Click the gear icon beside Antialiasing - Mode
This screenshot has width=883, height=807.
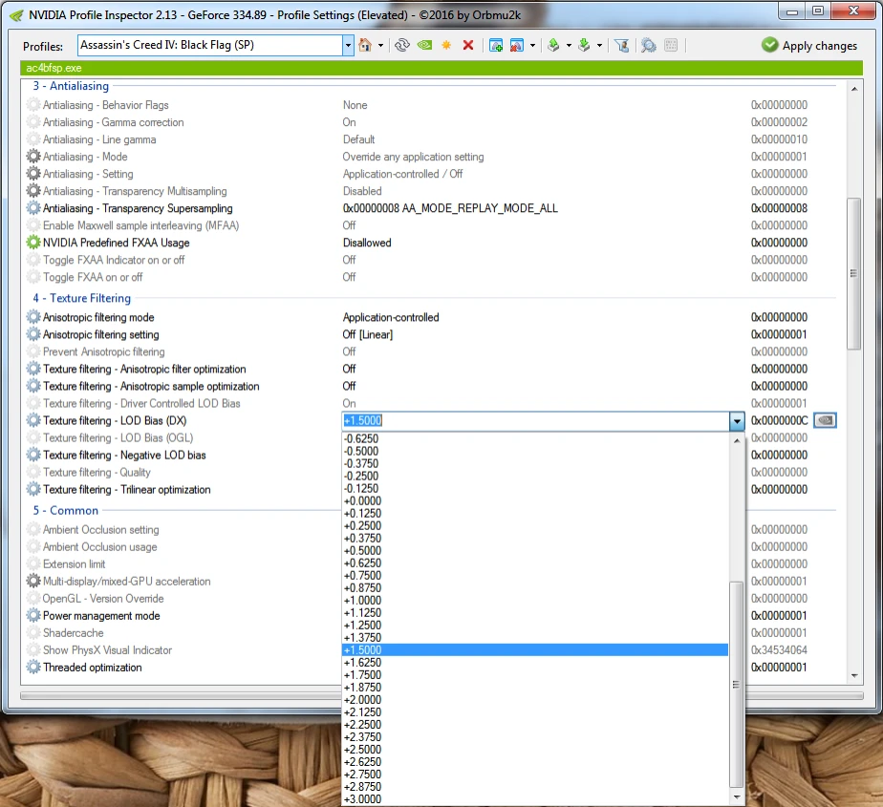click(x=34, y=157)
